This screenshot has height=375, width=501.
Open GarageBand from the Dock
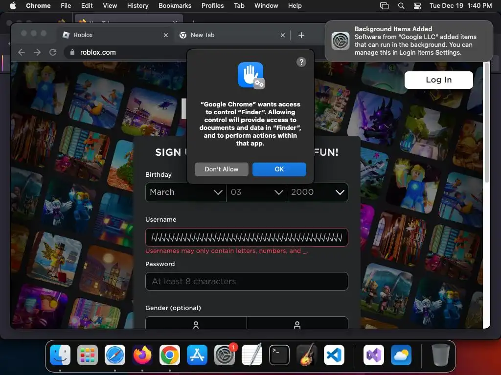point(307,355)
